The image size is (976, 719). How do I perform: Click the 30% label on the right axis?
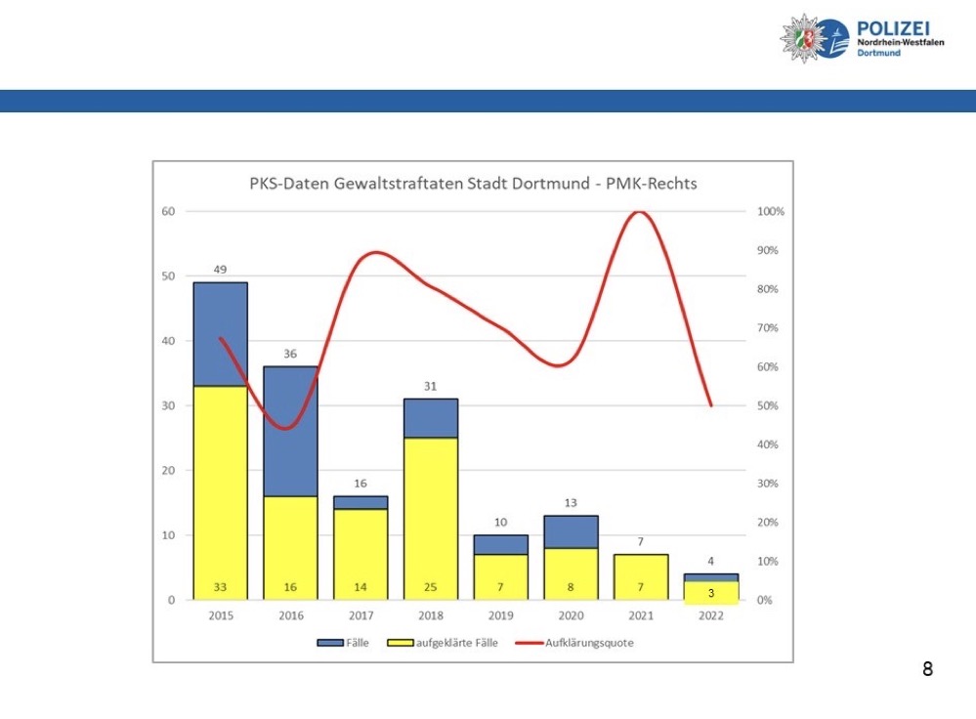pos(768,484)
